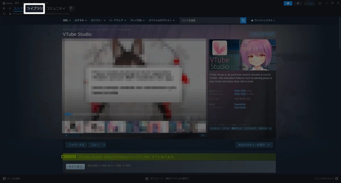Switch to the ストア (Store) tab
This screenshot has width=341, height=183.
pyautogui.click(x=18, y=9)
